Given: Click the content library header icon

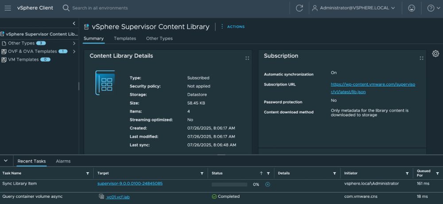Looking at the screenshot, I should click(87, 27).
